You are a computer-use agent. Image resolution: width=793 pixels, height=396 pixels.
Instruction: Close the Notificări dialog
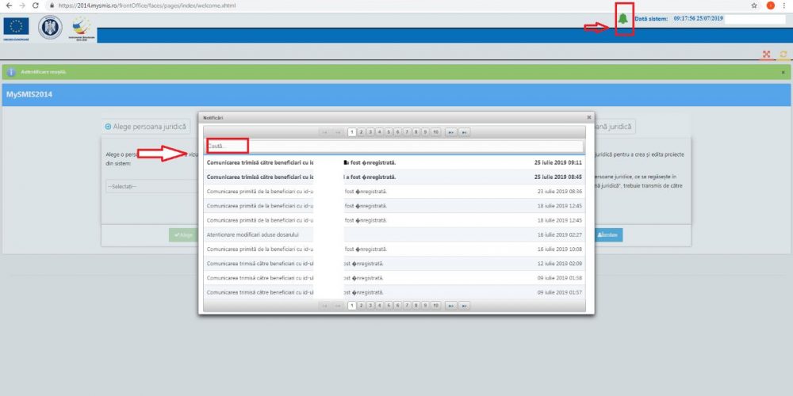[x=588, y=117]
